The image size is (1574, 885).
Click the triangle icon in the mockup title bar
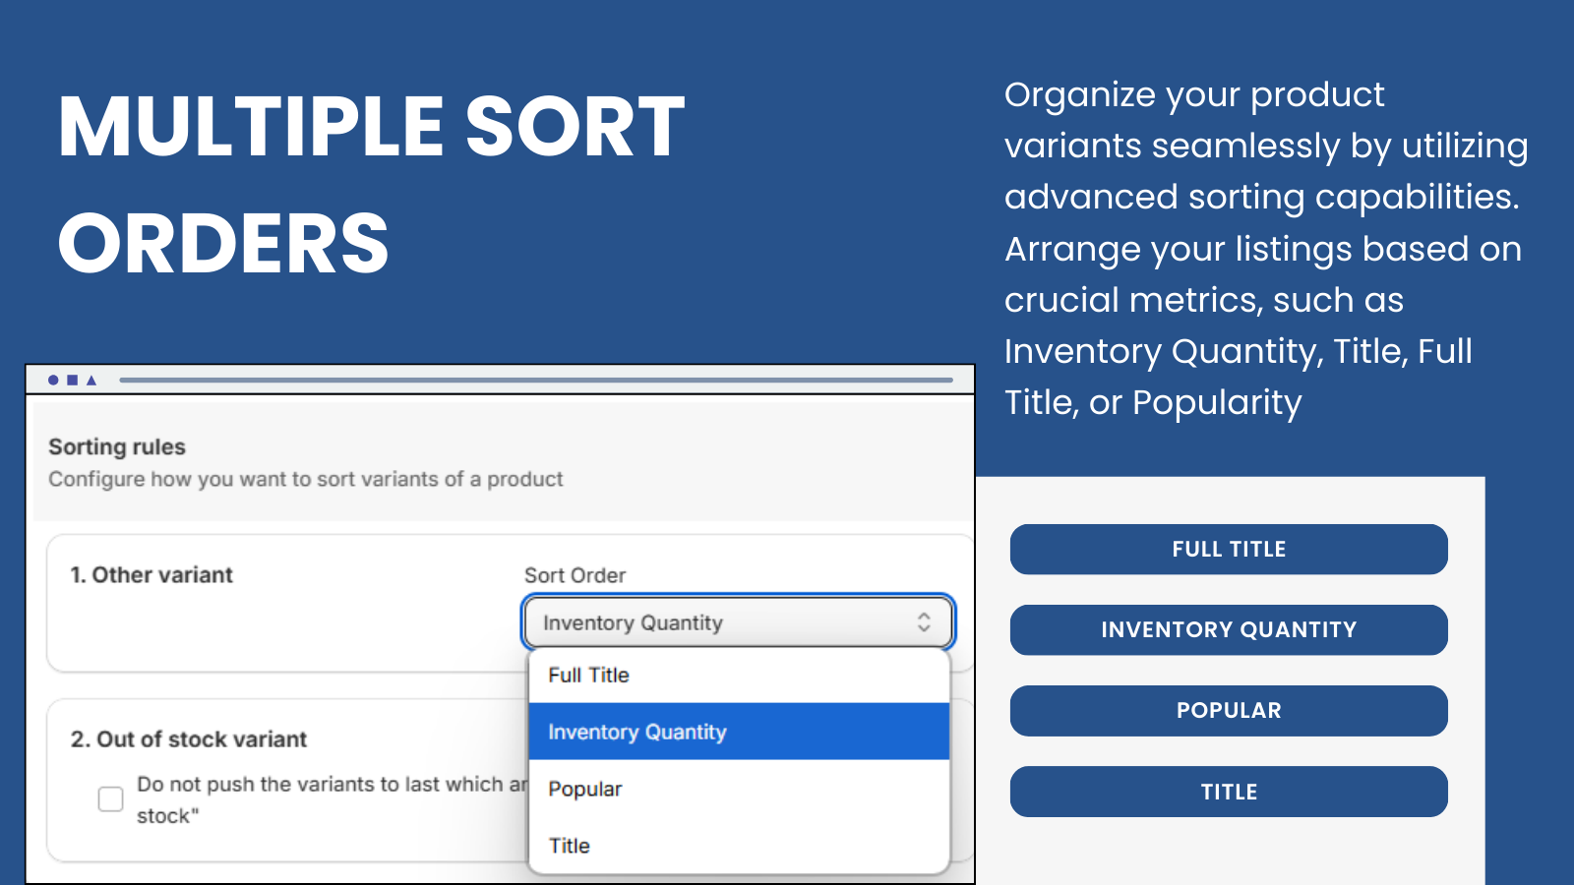point(90,379)
